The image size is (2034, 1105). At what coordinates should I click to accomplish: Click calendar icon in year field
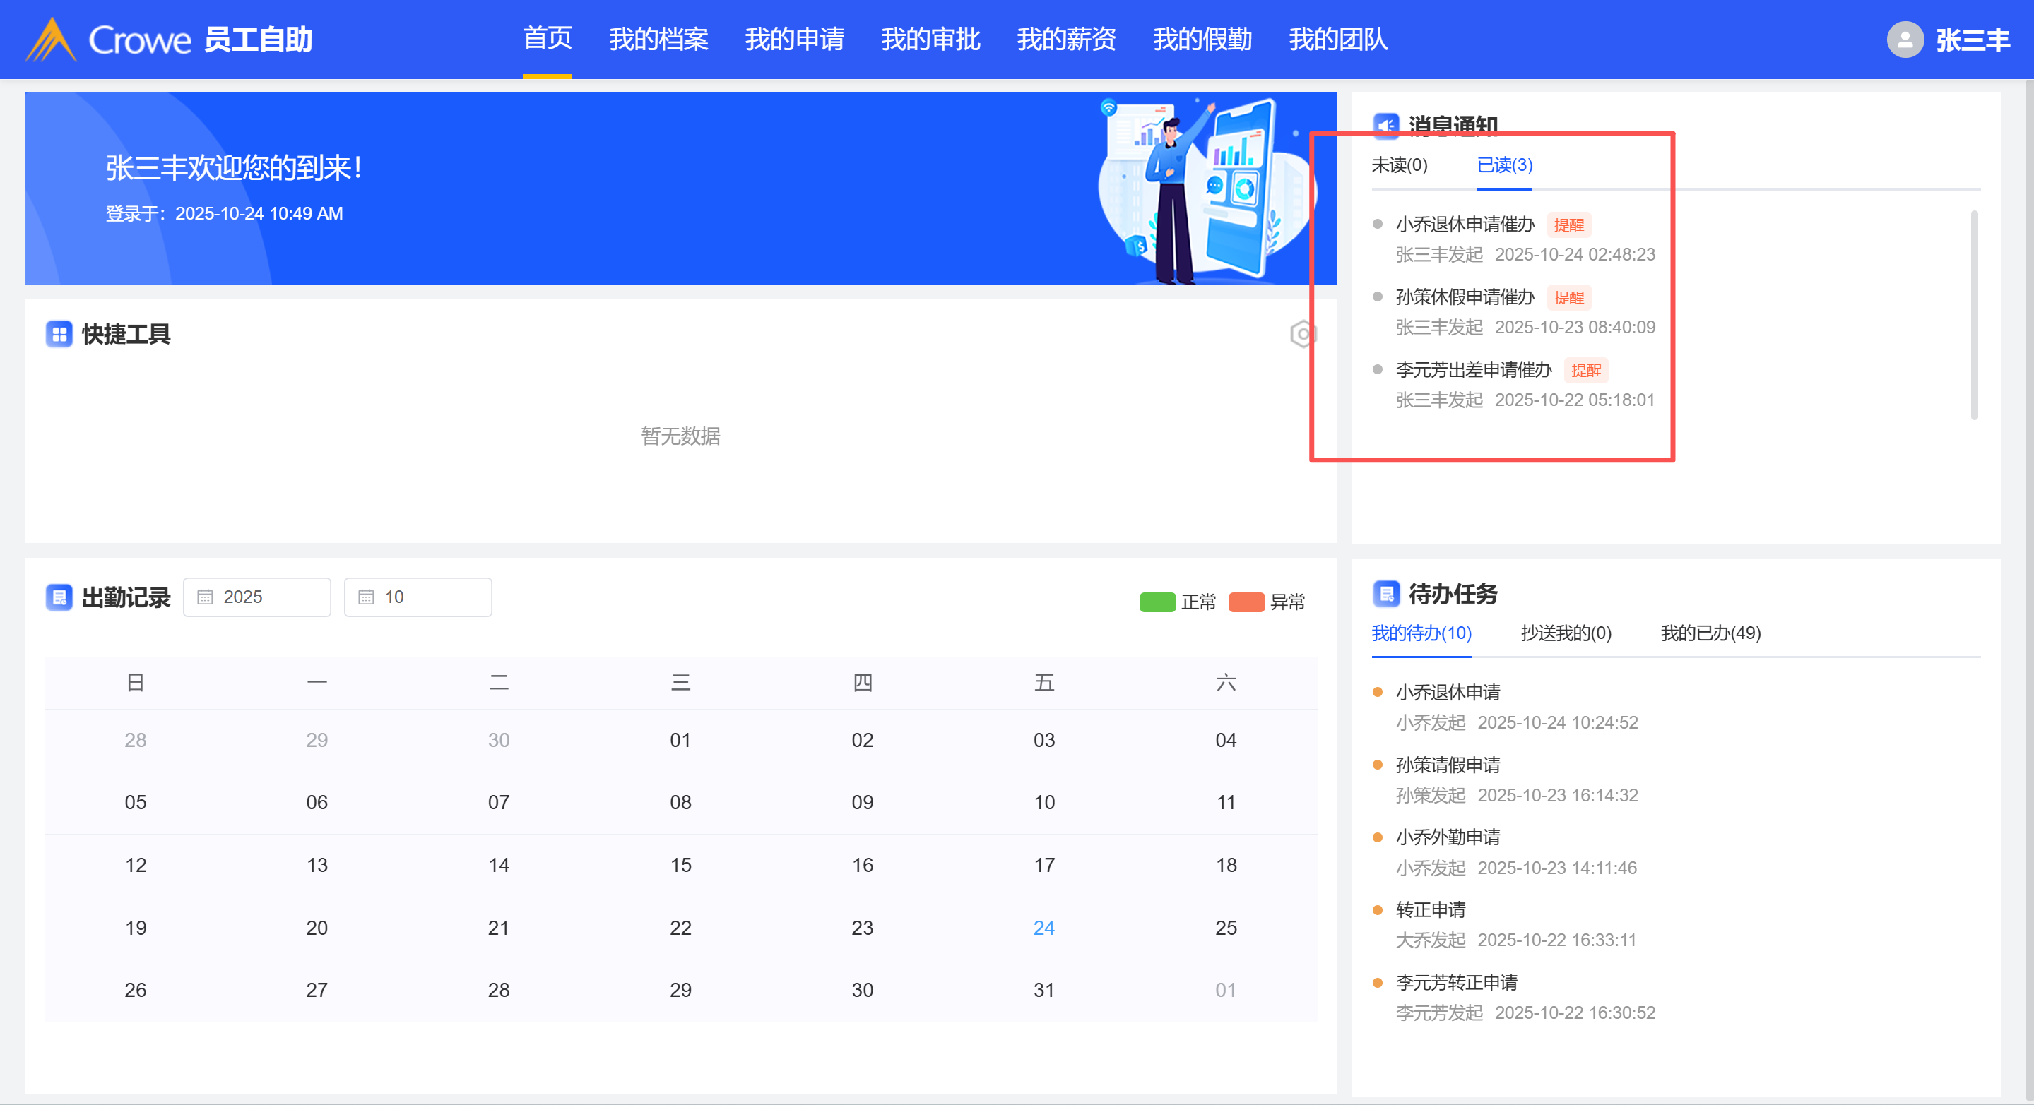[206, 597]
